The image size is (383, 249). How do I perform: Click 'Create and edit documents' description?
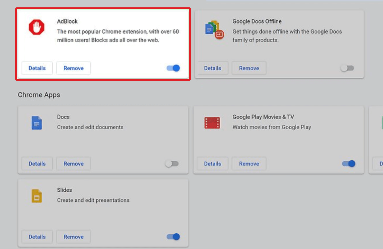click(x=90, y=127)
